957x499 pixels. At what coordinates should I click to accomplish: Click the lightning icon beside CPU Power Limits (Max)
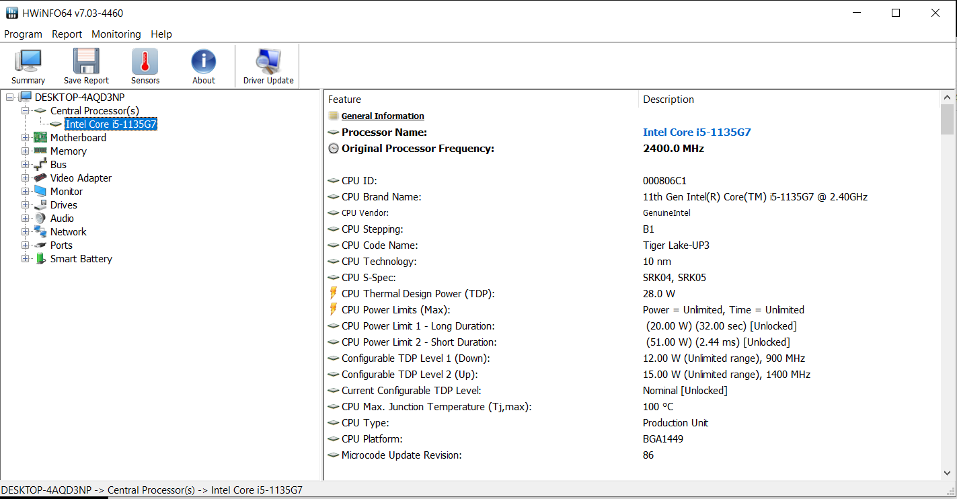tap(333, 309)
